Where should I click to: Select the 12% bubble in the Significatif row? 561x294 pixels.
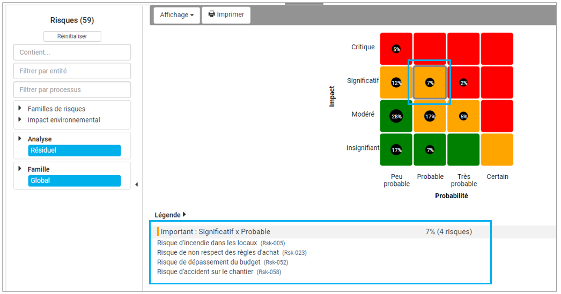(396, 82)
